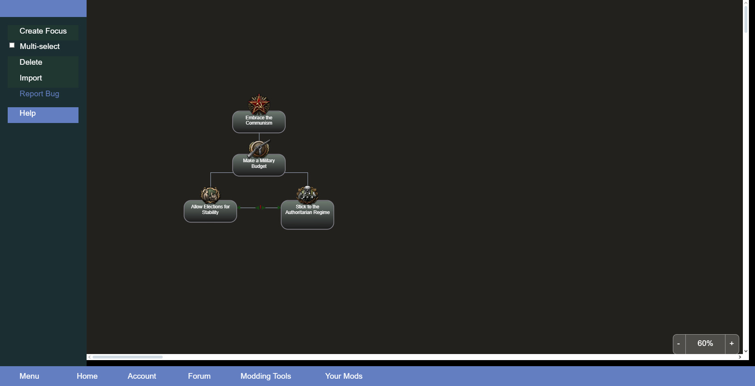Go to the Home tab
This screenshot has width=755, height=386.
pyautogui.click(x=87, y=376)
